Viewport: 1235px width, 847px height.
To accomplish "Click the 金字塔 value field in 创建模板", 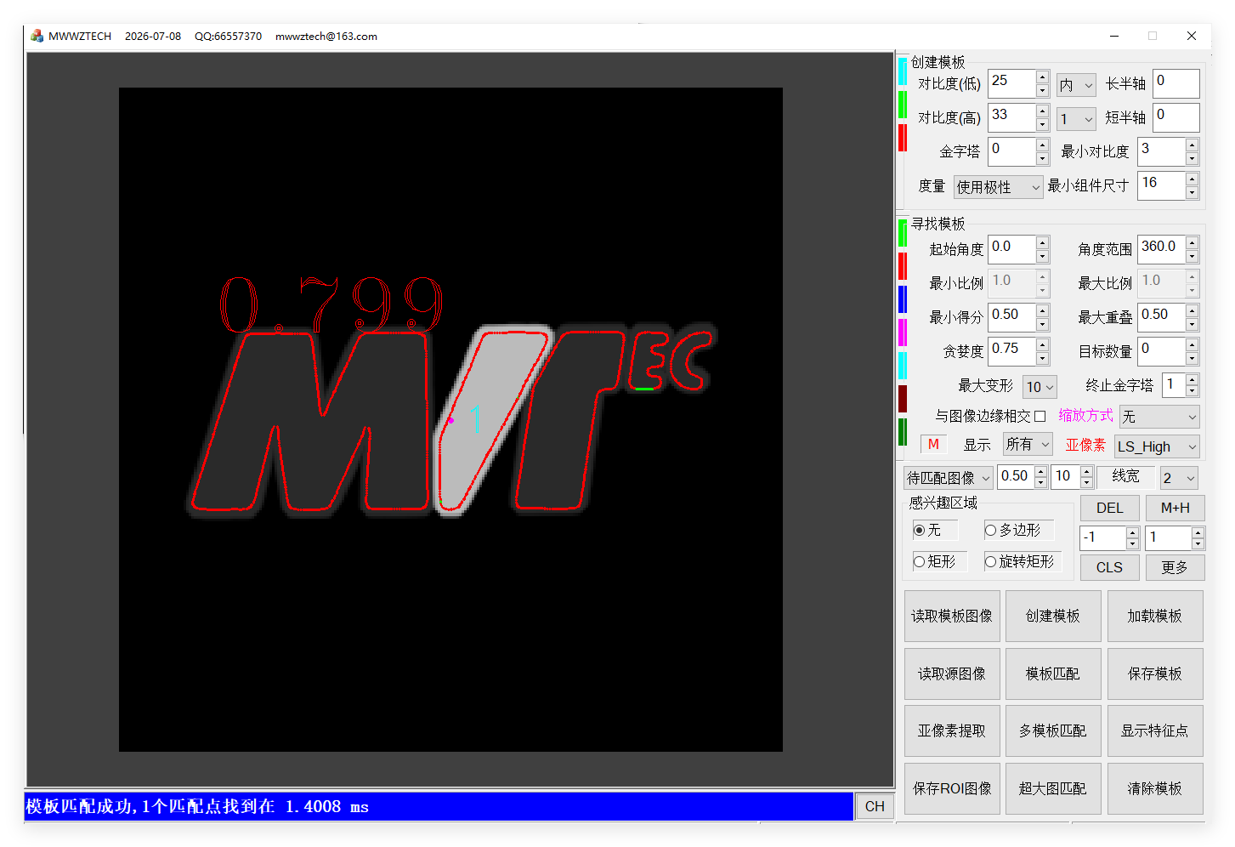I will (x=1011, y=151).
